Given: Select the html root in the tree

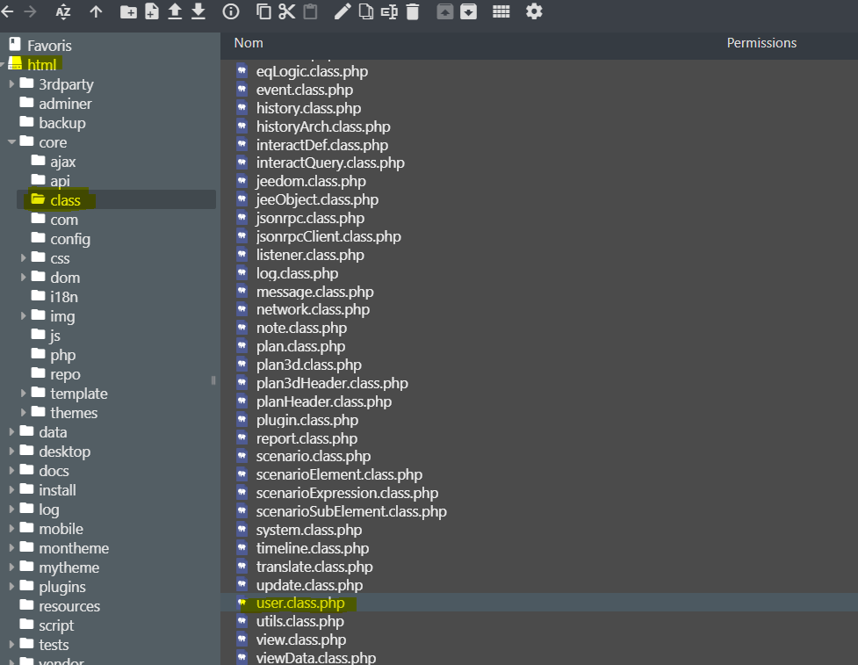Looking at the screenshot, I should [x=41, y=65].
